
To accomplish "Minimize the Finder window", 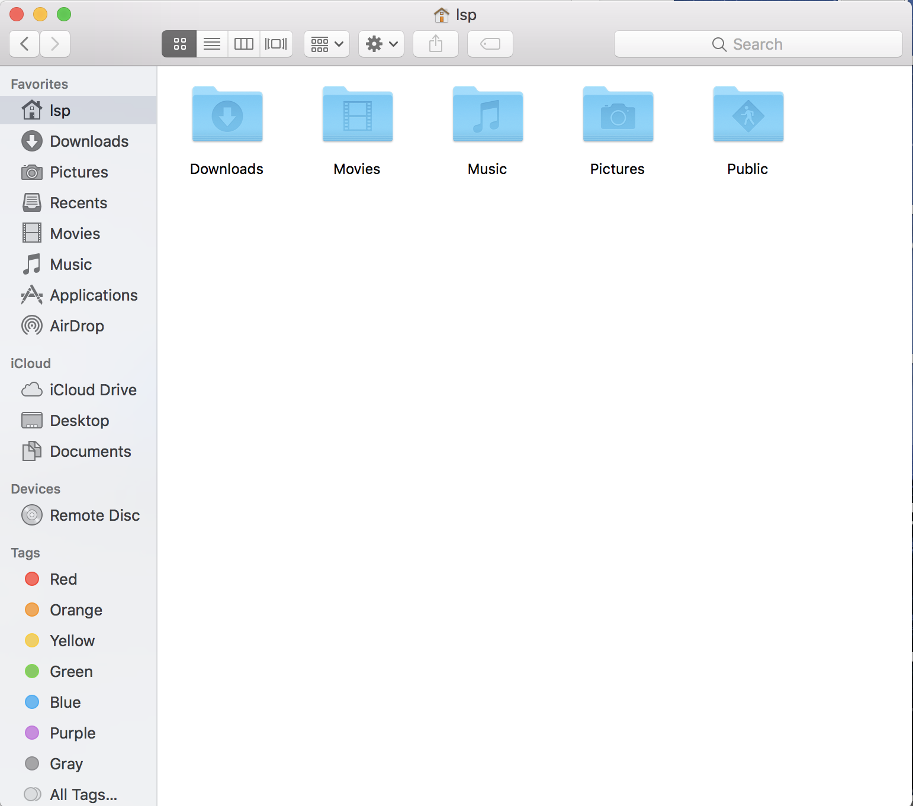I will click(40, 14).
